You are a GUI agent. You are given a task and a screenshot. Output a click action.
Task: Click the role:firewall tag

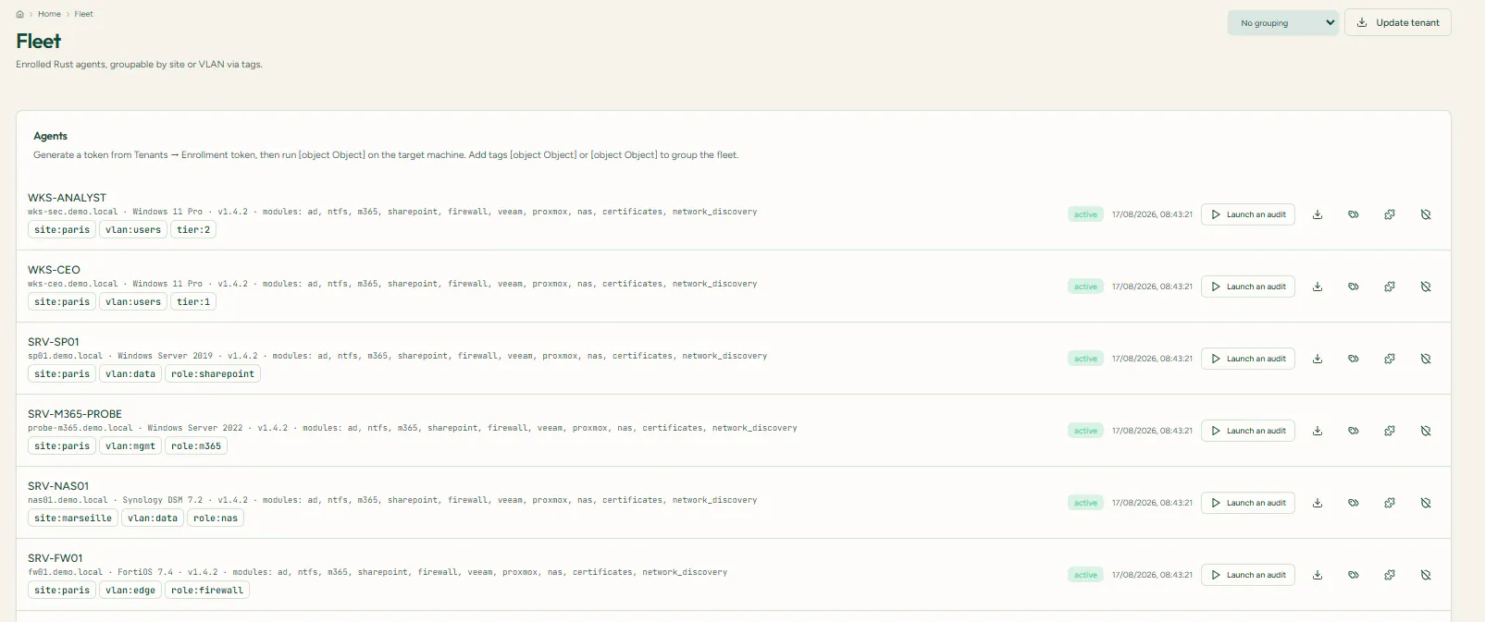(207, 591)
